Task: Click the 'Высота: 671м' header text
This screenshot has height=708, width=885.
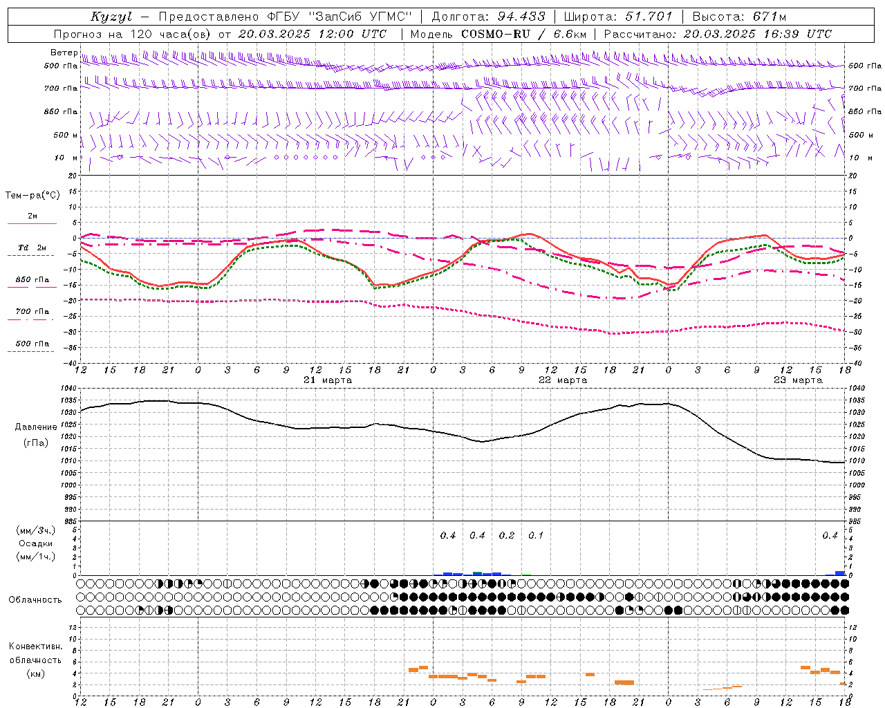Action: pyautogui.click(x=739, y=17)
